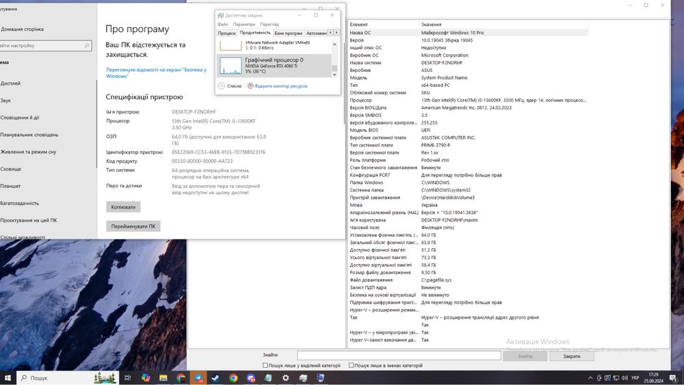Open the Перегляд menu in Task Manager
This screenshot has width=684, height=385.
coord(269,25)
